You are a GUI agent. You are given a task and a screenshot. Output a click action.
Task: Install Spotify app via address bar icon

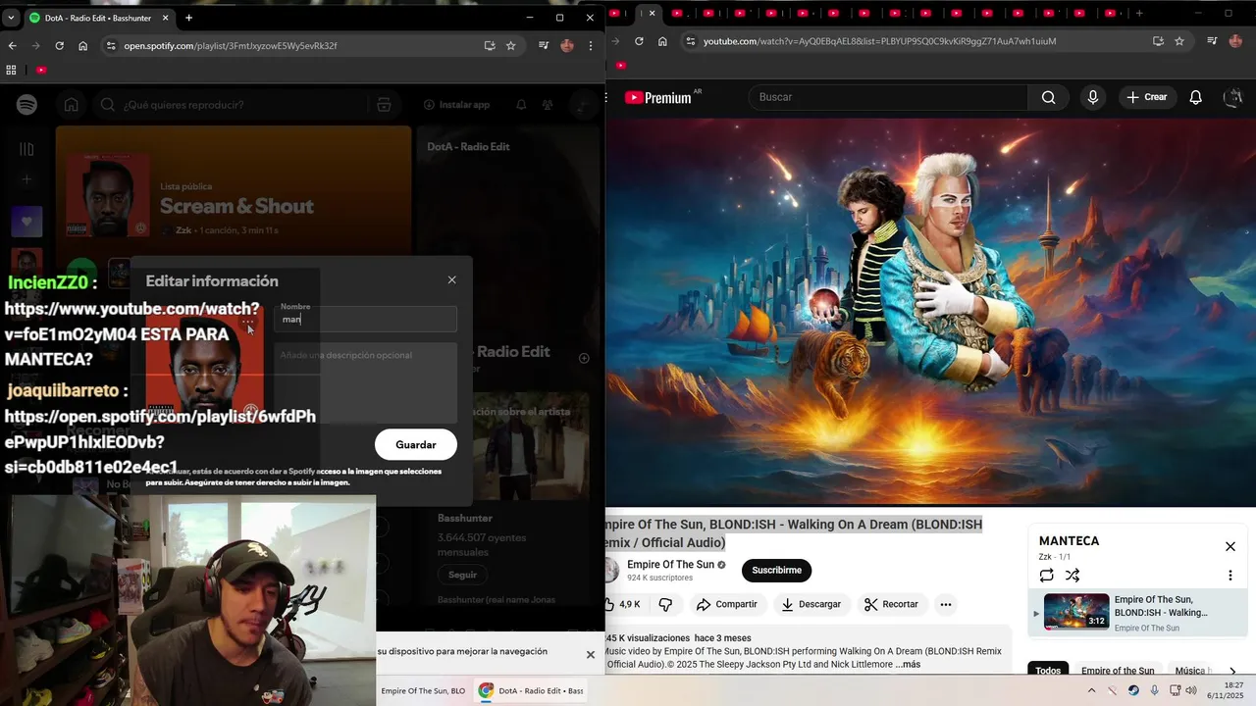pos(489,45)
